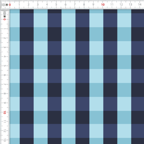The image size is (144, 144).
Task: Click number 1 on the top ruler
Action: tap(19, 5)
